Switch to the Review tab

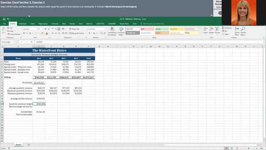coord(72,24)
